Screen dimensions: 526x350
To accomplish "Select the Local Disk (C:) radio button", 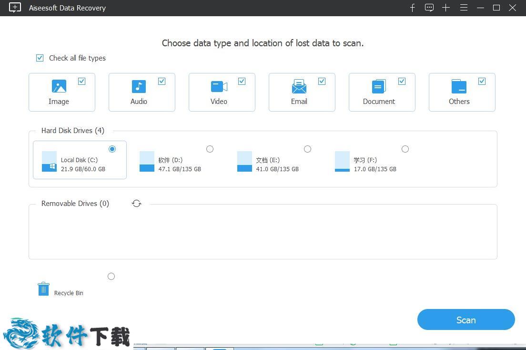I will [112, 149].
